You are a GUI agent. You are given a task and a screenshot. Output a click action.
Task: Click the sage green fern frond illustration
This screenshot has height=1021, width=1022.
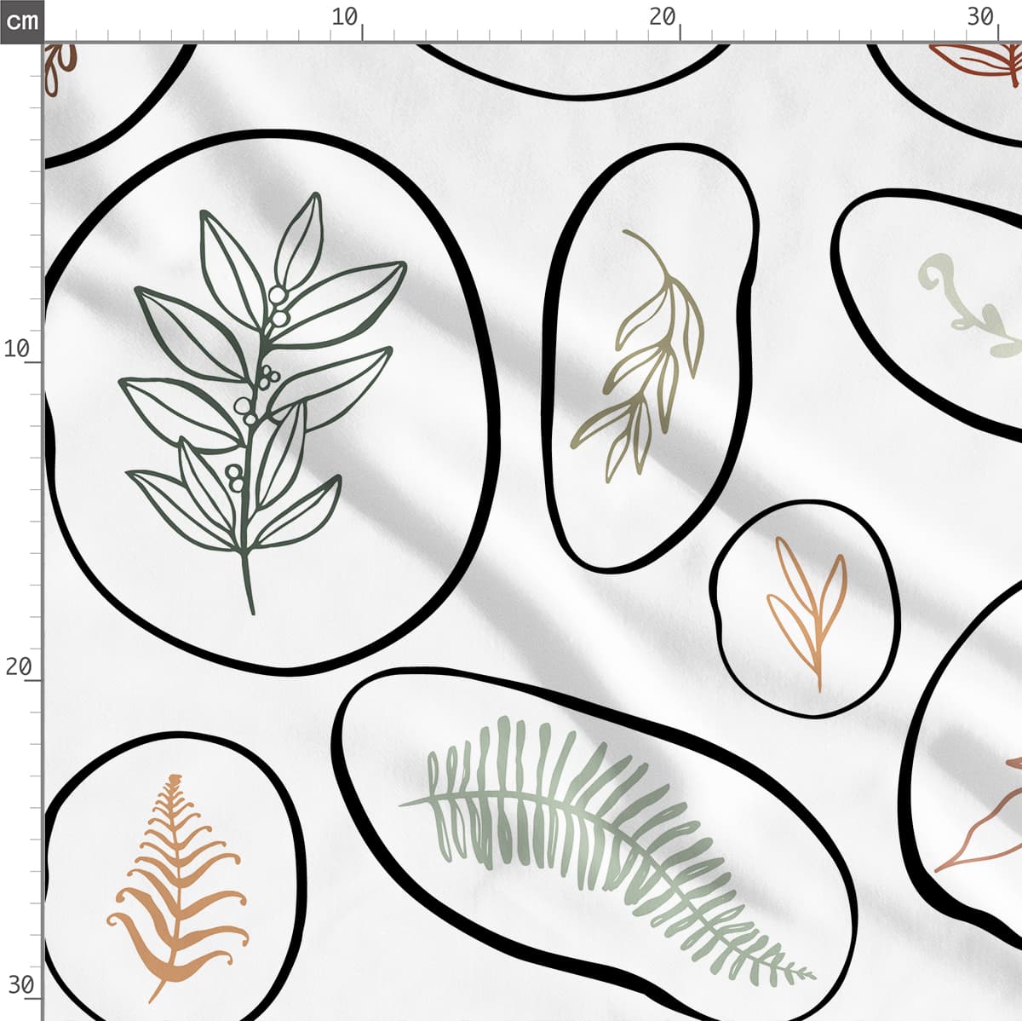(x=606, y=850)
